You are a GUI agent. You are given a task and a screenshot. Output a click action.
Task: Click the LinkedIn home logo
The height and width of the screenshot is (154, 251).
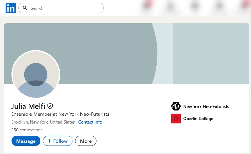[x=11, y=8]
